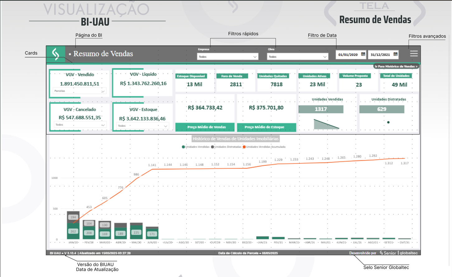The image size is (452, 277).
Task: Select the MAI/20 bar labeled 225
Action: (136, 232)
